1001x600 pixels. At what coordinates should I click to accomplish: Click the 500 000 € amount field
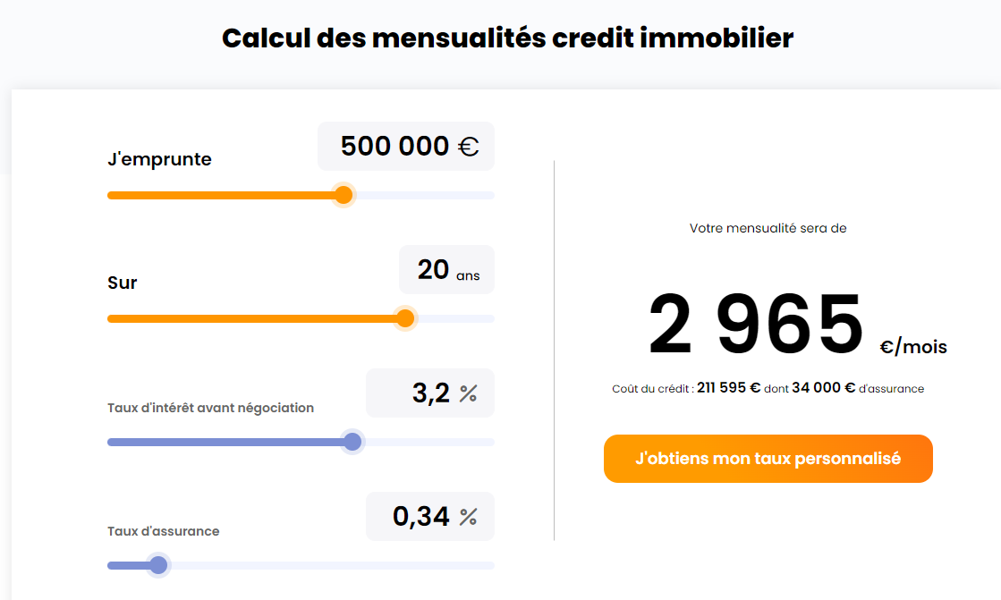coord(406,146)
